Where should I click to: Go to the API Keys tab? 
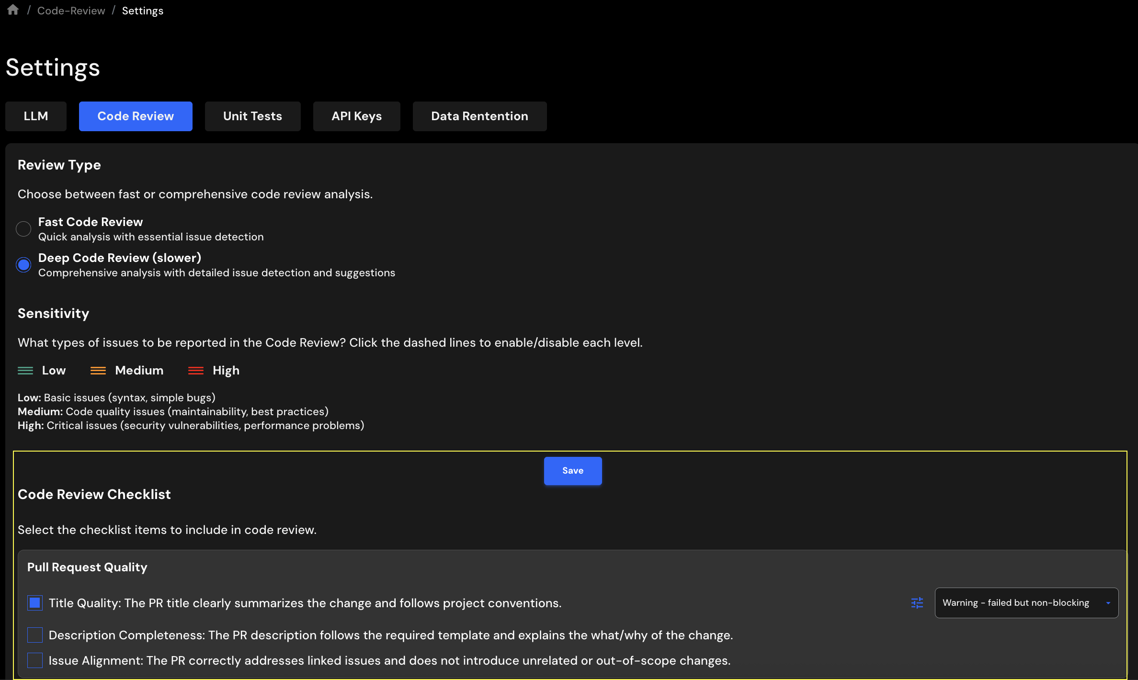pos(356,116)
